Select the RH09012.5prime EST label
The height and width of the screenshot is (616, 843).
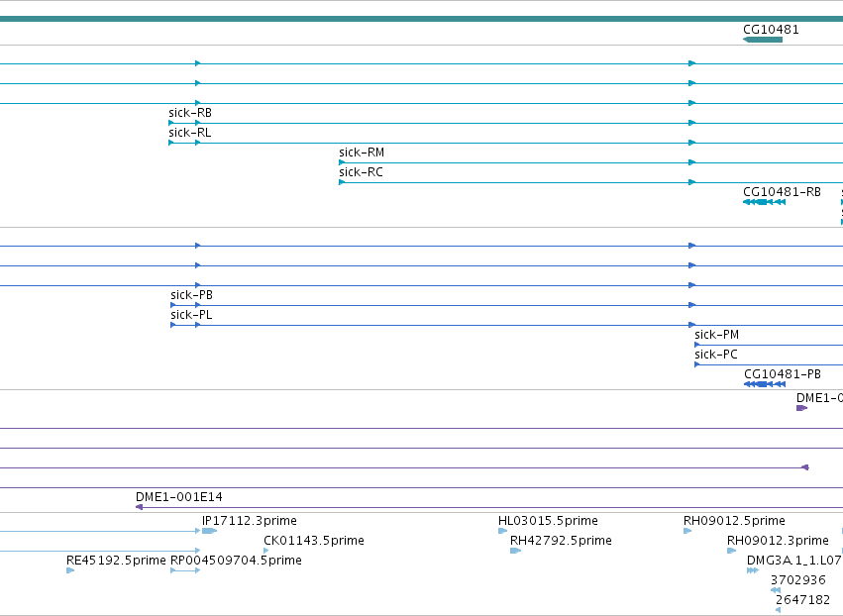[734, 521]
